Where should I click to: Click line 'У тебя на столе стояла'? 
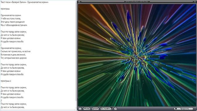point(11,18)
